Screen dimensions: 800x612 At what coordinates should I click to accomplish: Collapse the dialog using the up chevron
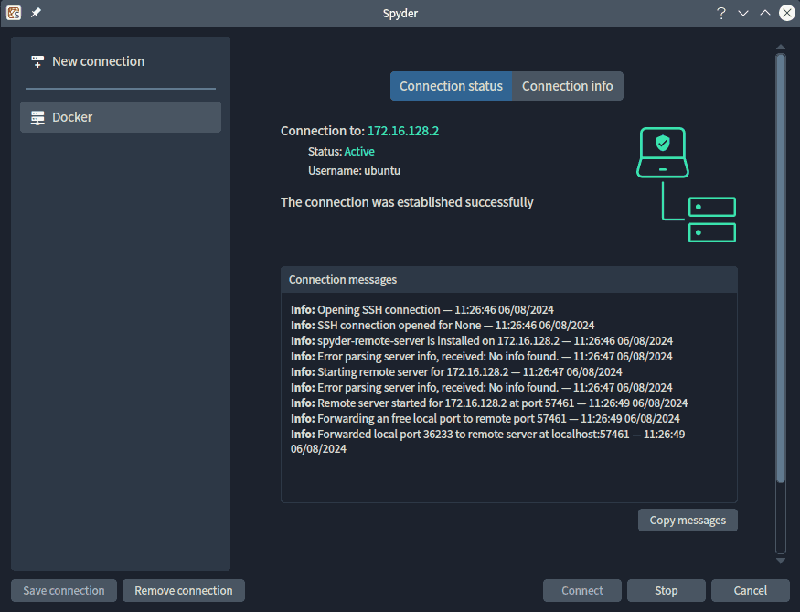point(764,13)
